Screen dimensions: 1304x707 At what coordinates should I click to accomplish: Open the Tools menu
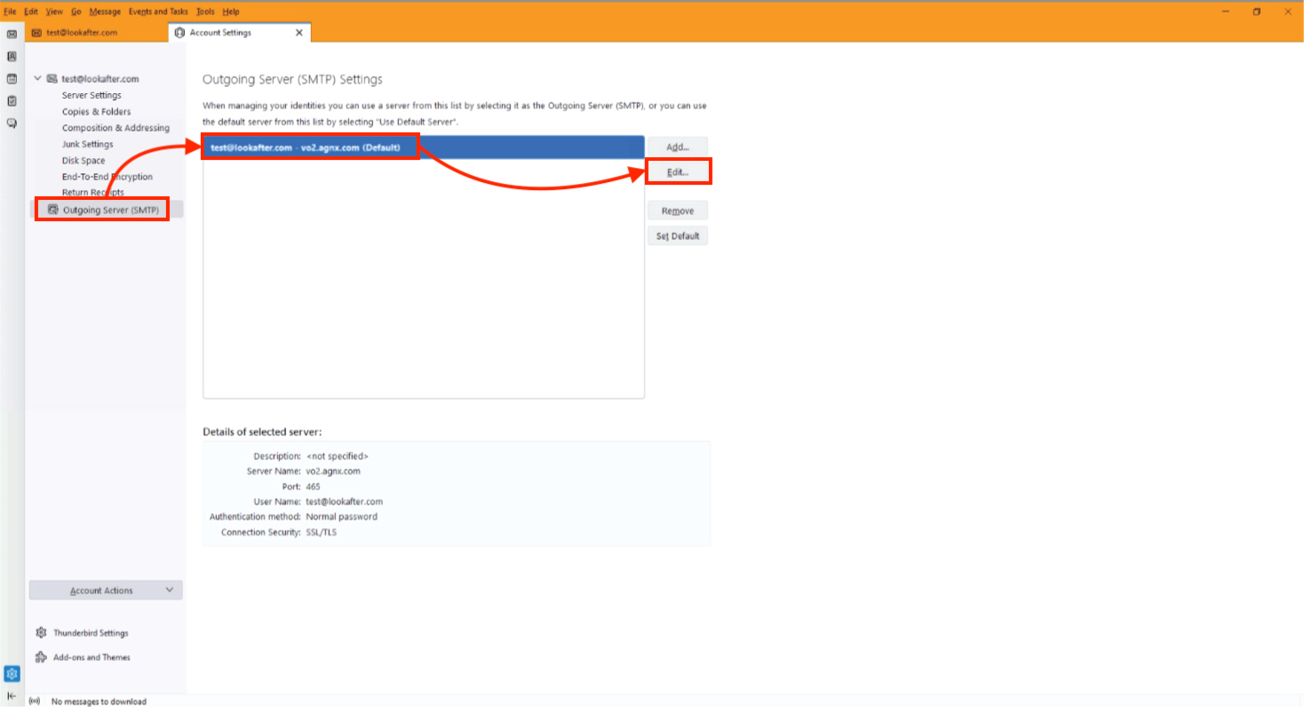[205, 12]
